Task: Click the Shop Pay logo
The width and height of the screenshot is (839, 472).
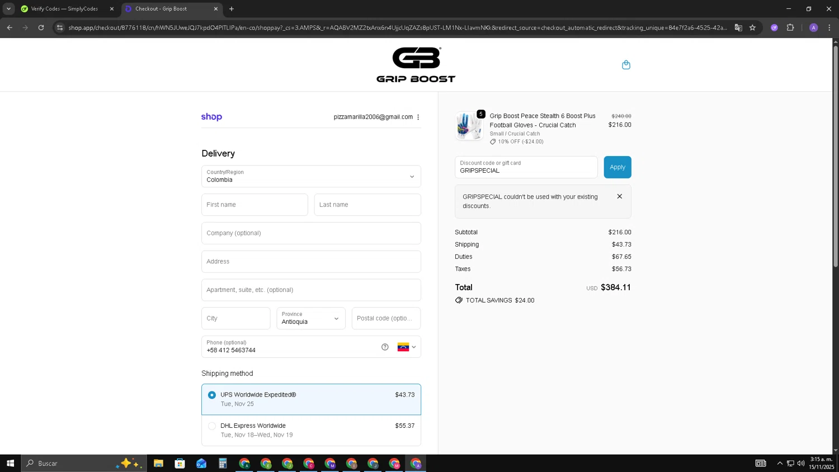Action: (x=211, y=117)
